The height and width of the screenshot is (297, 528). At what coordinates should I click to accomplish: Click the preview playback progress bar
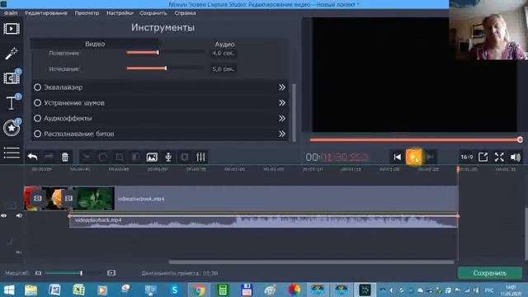point(416,139)
